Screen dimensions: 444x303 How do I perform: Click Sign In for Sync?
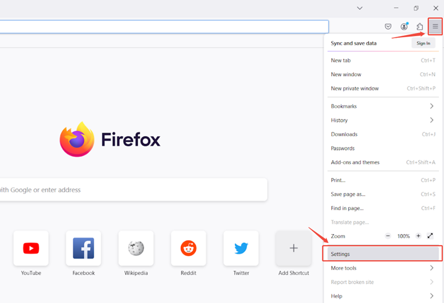point(423,43)
